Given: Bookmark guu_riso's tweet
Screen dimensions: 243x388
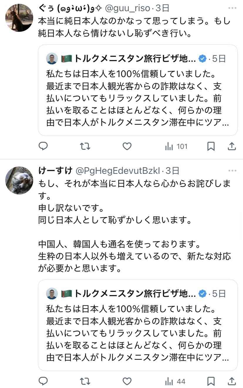Looking at the screenshot, I should pyautogui.click(x=211, y=146).
